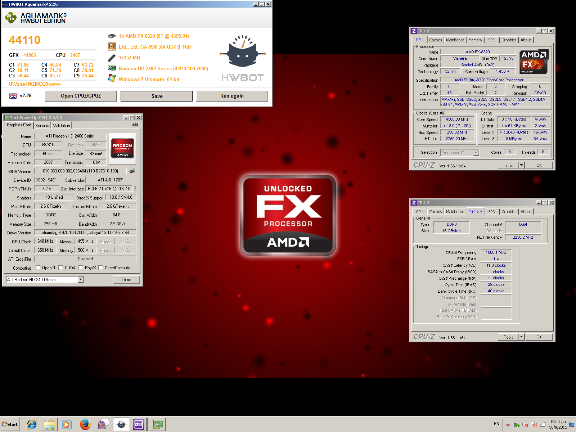Screen dimensions: 576x432
Task: Click OK in upper CPU-Z window
Action: click(x=539, y=165)
